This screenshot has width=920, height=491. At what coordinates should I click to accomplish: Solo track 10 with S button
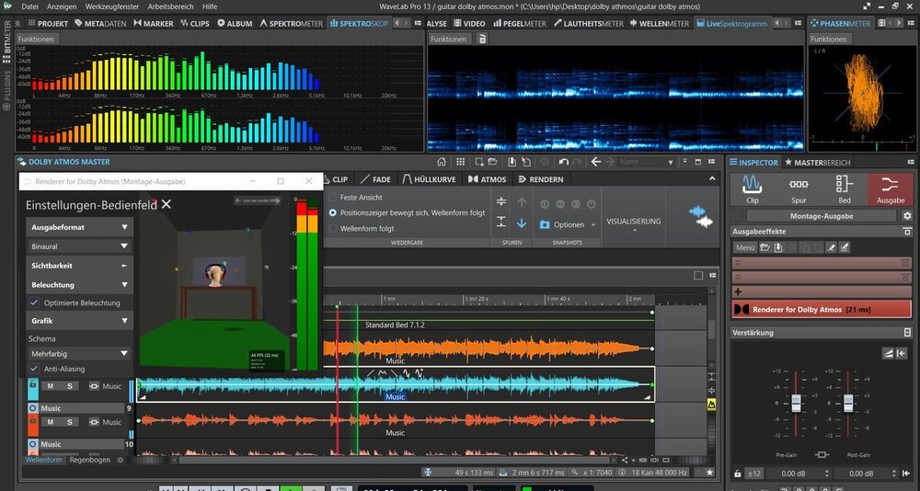70,422
